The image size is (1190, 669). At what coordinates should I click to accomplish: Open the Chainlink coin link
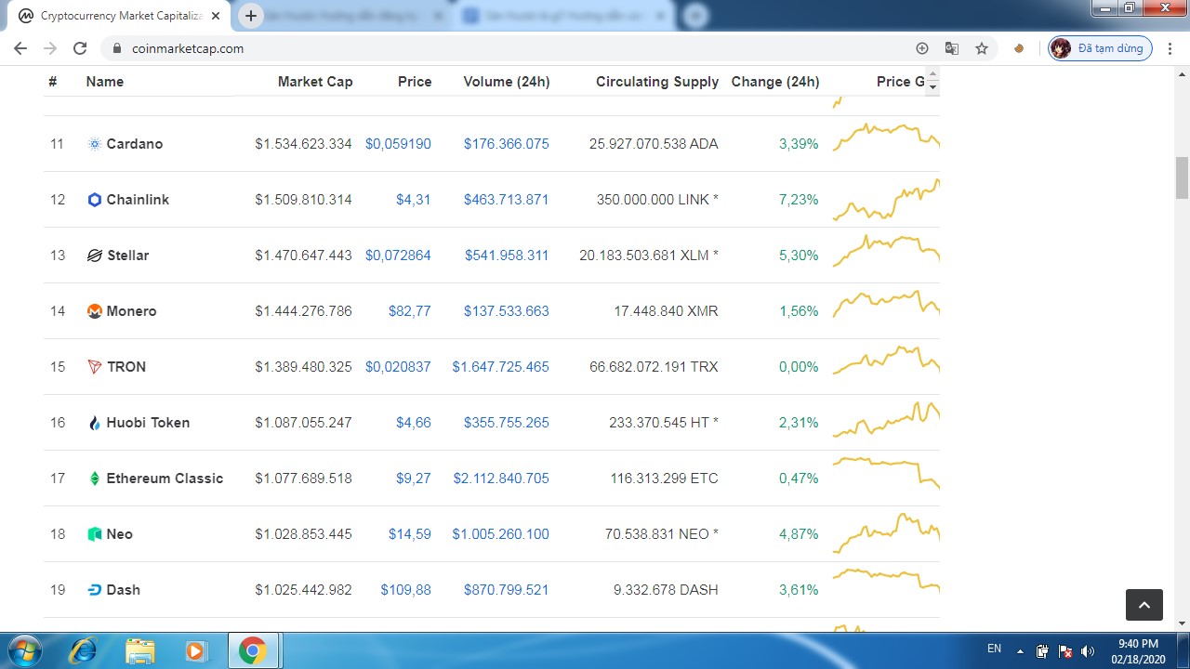point(138,200)
